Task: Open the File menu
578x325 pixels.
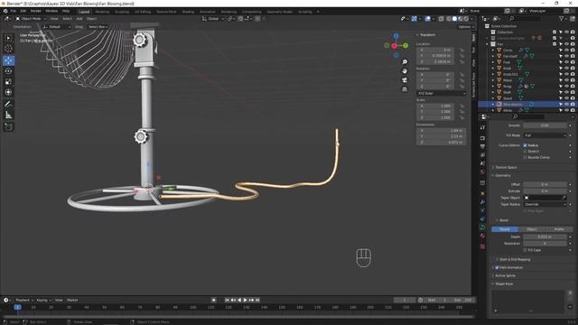Action: pos(14,11)
